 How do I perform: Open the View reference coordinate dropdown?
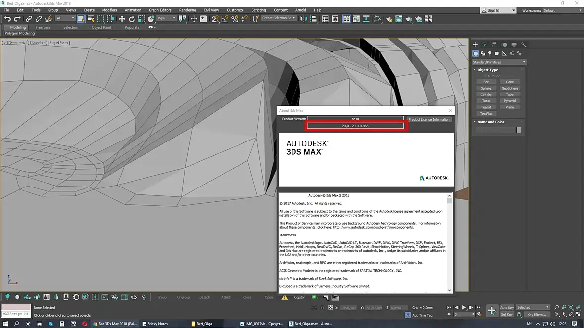pos(167,19)
